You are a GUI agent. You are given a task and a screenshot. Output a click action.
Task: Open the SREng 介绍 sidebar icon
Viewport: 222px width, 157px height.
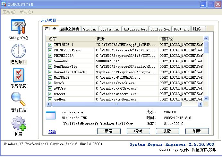(18, 27)
